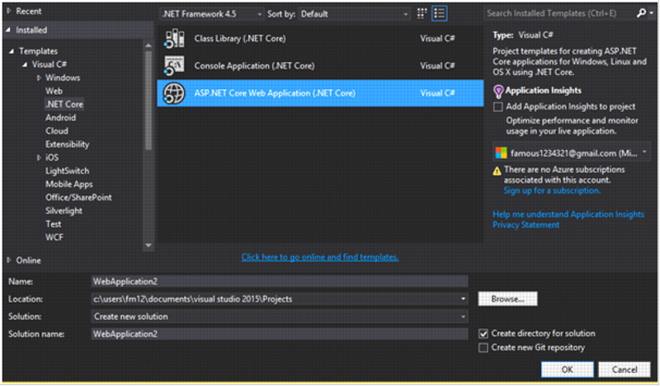The width and height of the screenshot is (660, 386).
Task: Click the Azure warning triangle icon
Action: [497, 171]
